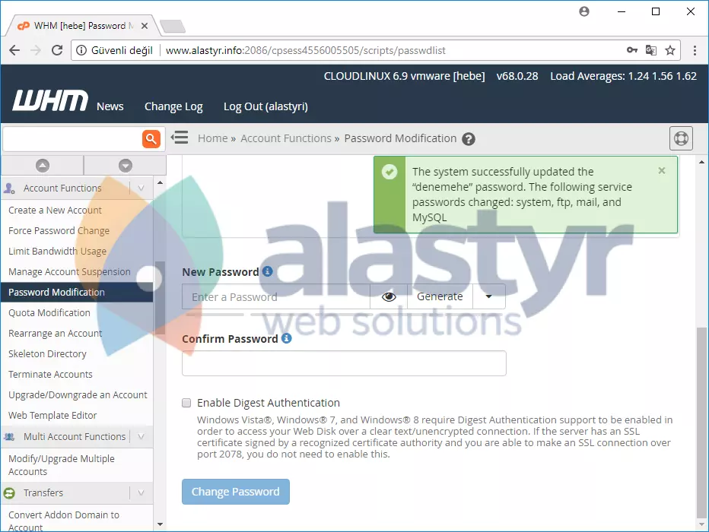
Task: Click the New Password input field
Action: tap(276, 296)
